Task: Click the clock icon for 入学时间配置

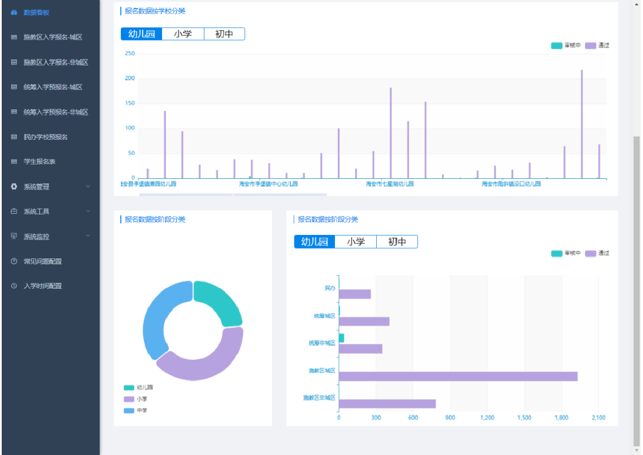Action: 14,286
